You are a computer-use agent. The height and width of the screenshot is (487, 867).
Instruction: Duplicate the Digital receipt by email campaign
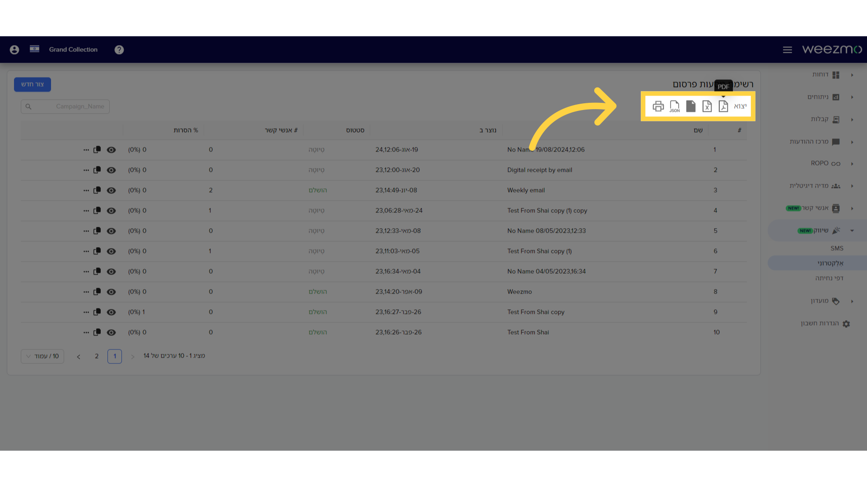pyautogui.click(x=97, y=170)
